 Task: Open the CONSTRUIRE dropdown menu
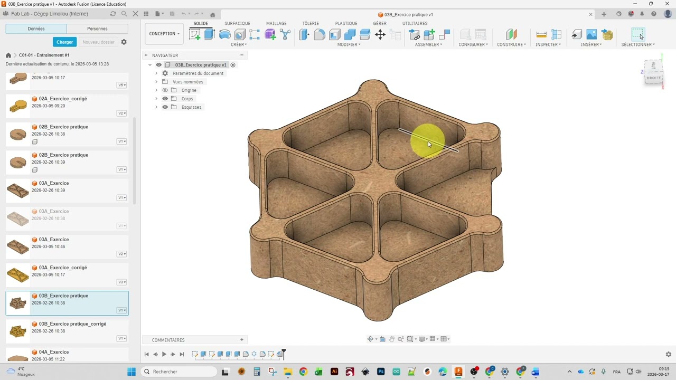click(x=511, y=44)
